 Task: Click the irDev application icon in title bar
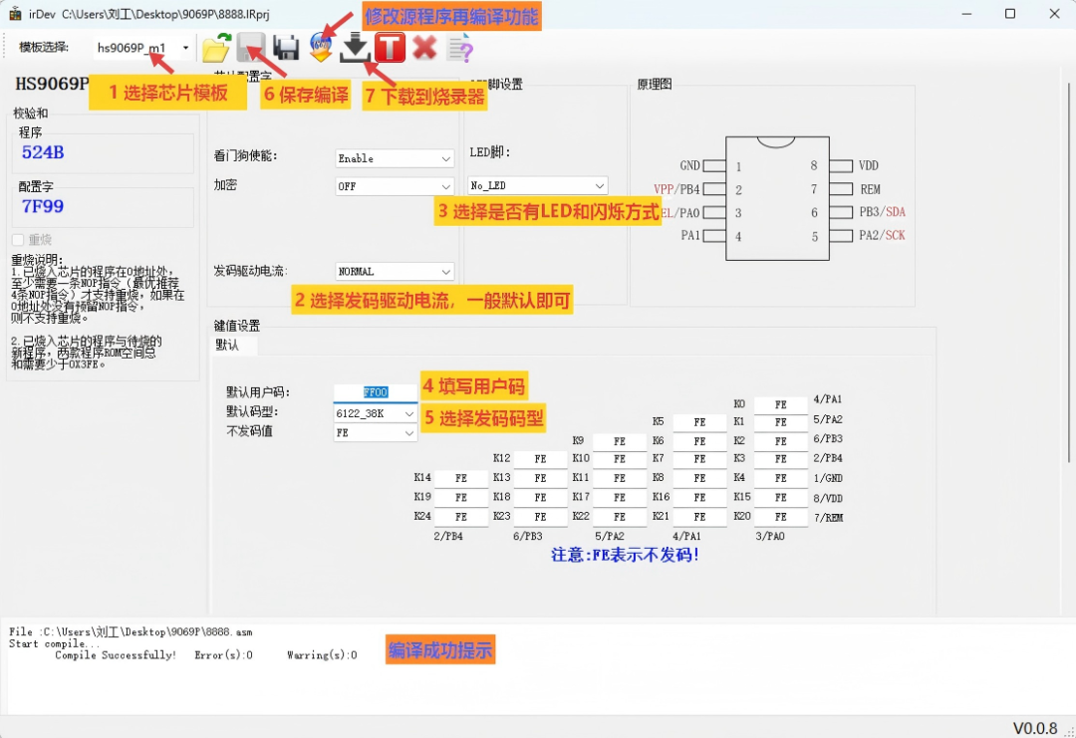coord(14,14)
